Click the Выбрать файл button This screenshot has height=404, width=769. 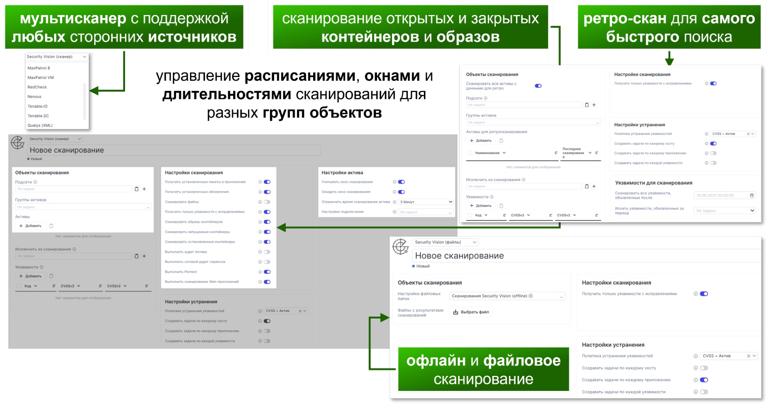point(471,312)
